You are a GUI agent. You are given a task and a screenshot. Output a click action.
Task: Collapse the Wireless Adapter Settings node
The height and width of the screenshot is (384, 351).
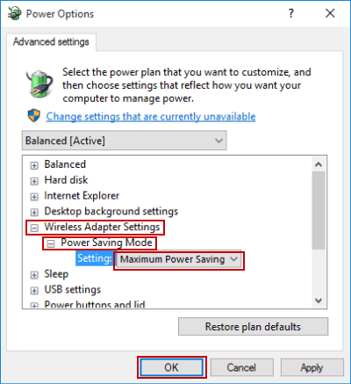(34, 228)
